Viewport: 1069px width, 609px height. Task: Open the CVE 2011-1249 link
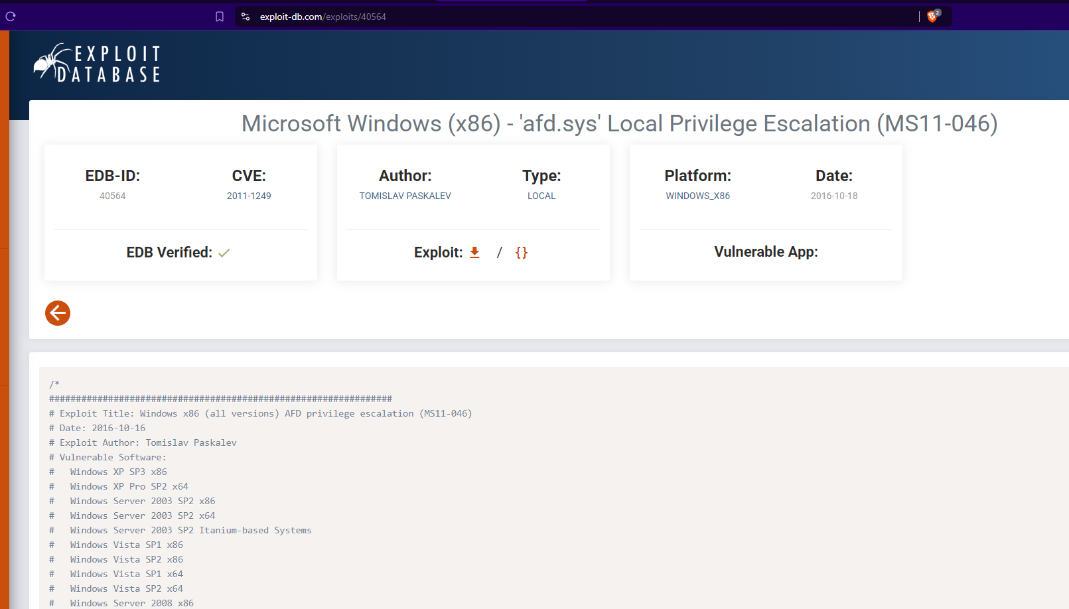[x=249, y=196]
